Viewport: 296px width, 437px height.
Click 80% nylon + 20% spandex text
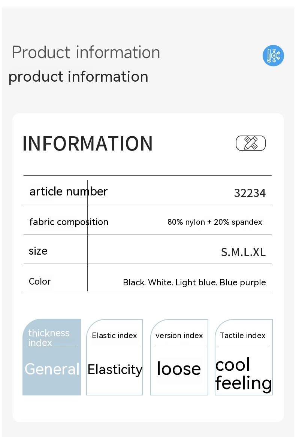[215, 222]
